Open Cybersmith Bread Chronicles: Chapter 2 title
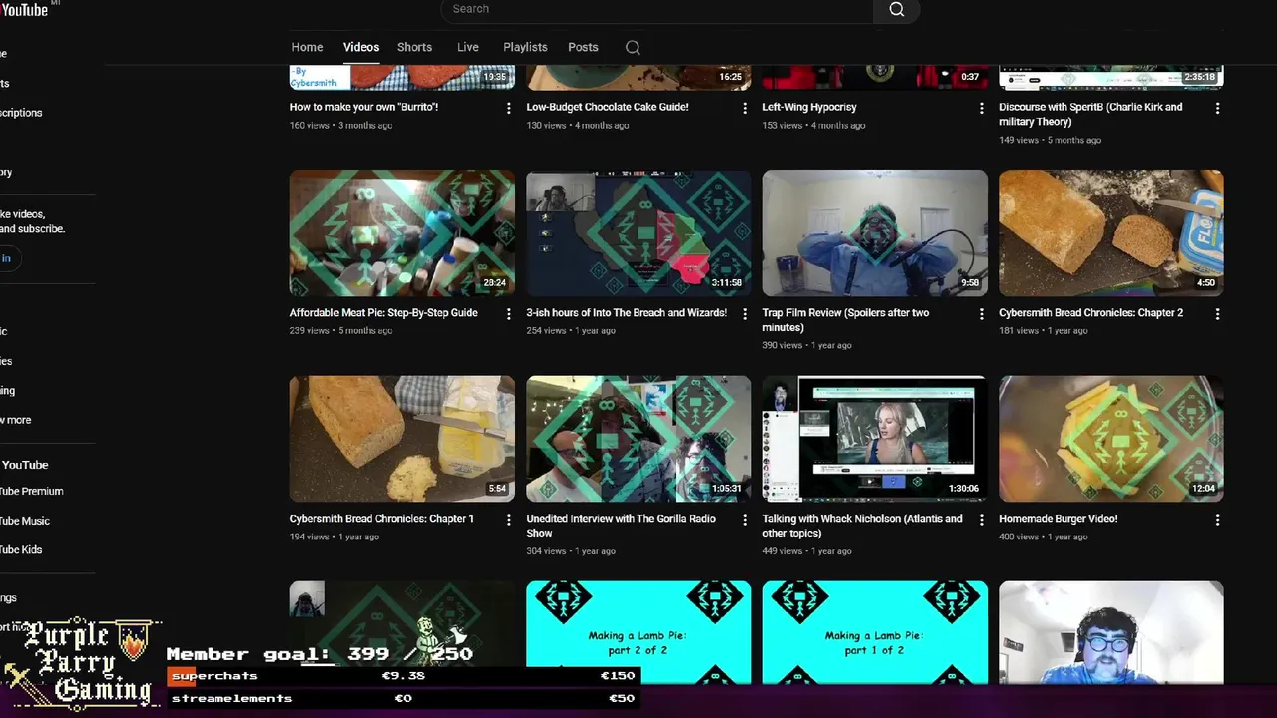Viewport: 1277px width, 718px height. (x=1090, y=313)
